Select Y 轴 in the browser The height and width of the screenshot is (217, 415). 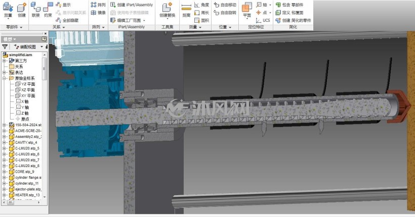(x=22, y=107)
